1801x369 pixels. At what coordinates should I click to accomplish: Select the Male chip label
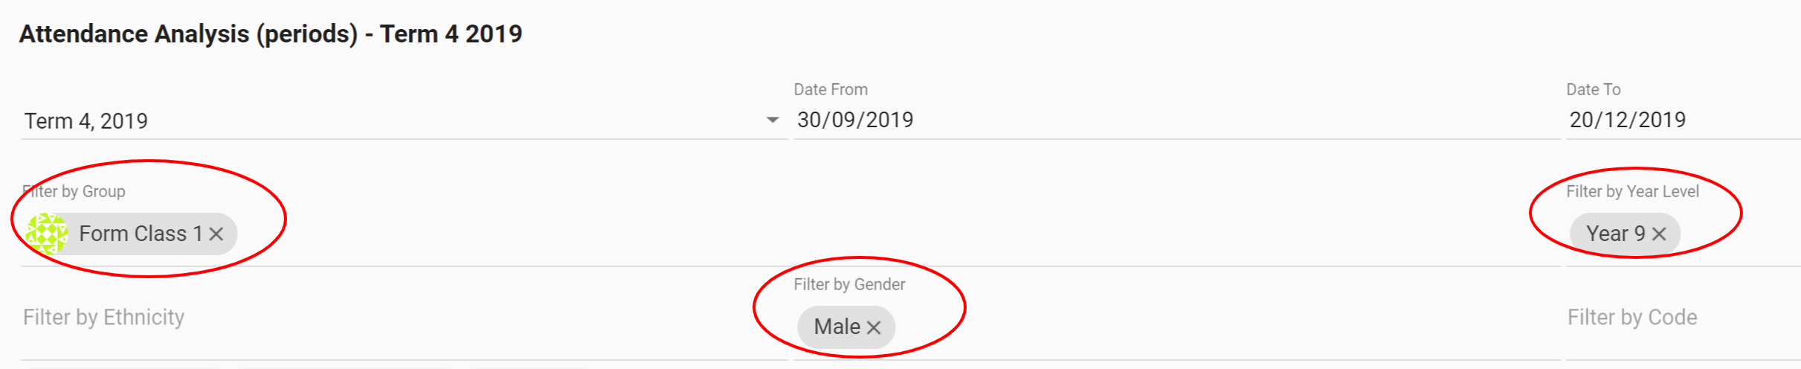coord(837,327)
